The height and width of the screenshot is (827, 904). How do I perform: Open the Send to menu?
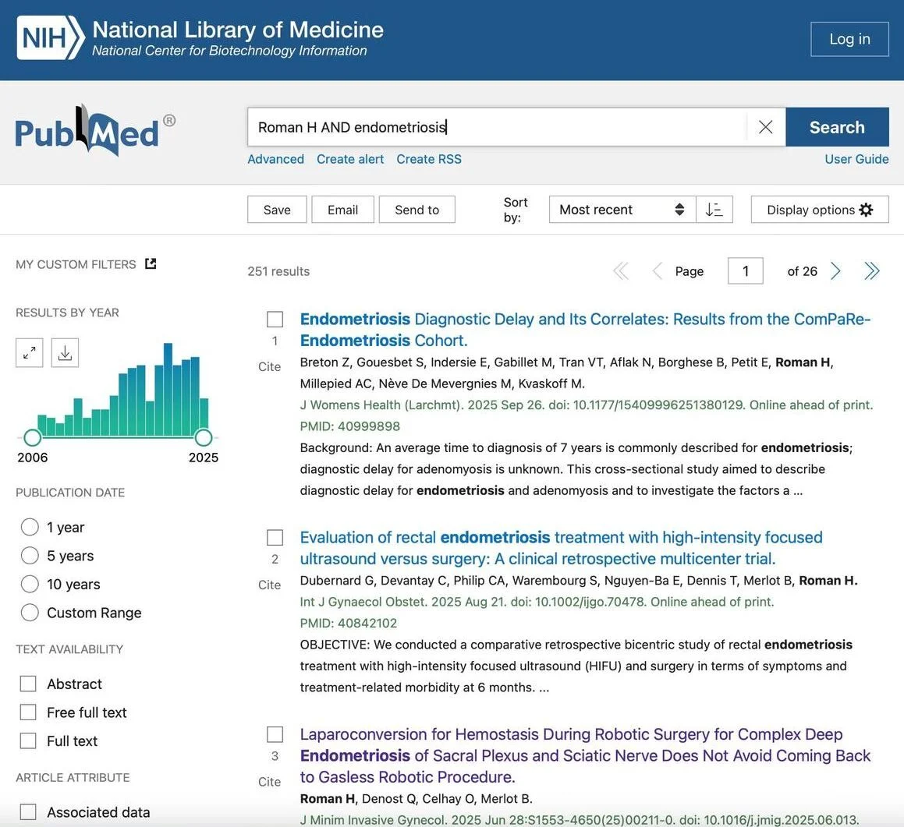[417, 210]
